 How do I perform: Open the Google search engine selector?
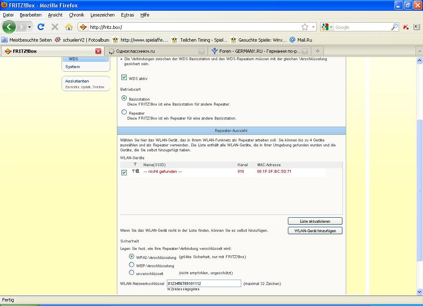[x=326, y=27]
